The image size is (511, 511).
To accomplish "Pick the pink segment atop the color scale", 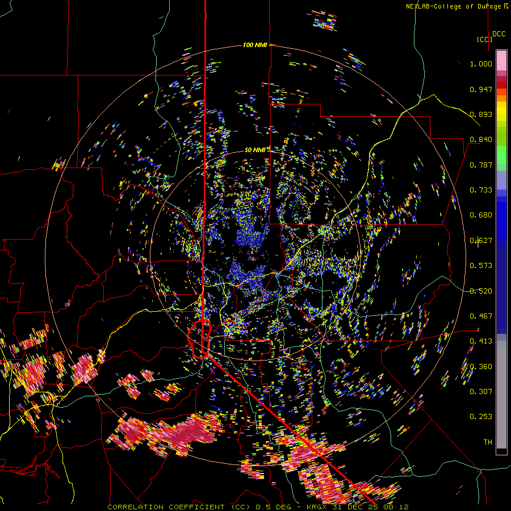I will tap(501, 61).
